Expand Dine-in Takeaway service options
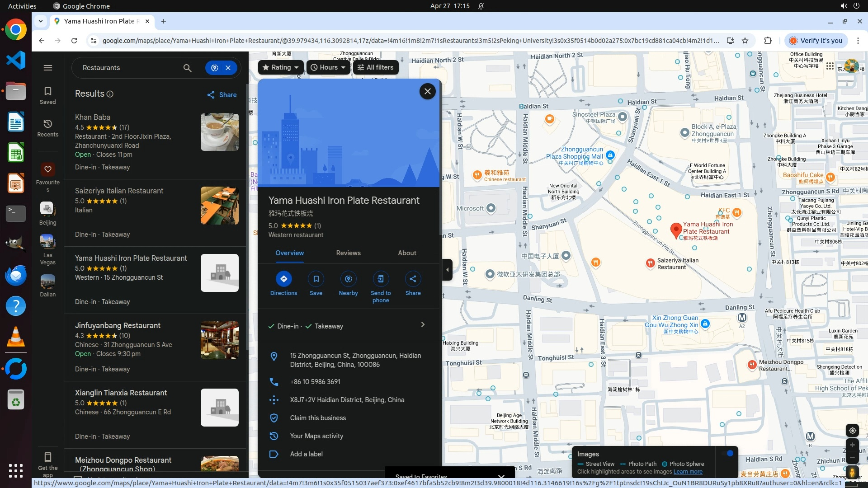Image resolution: width=868 pixels, height=488 pixels. (422, 325)
